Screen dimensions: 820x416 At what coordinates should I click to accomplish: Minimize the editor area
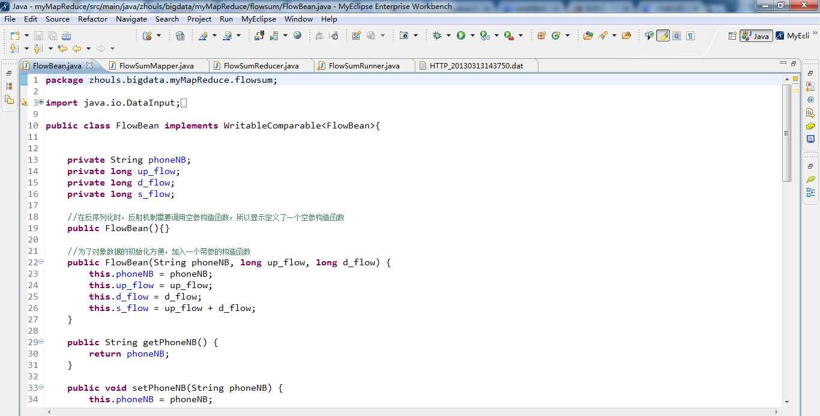point(783,62)
